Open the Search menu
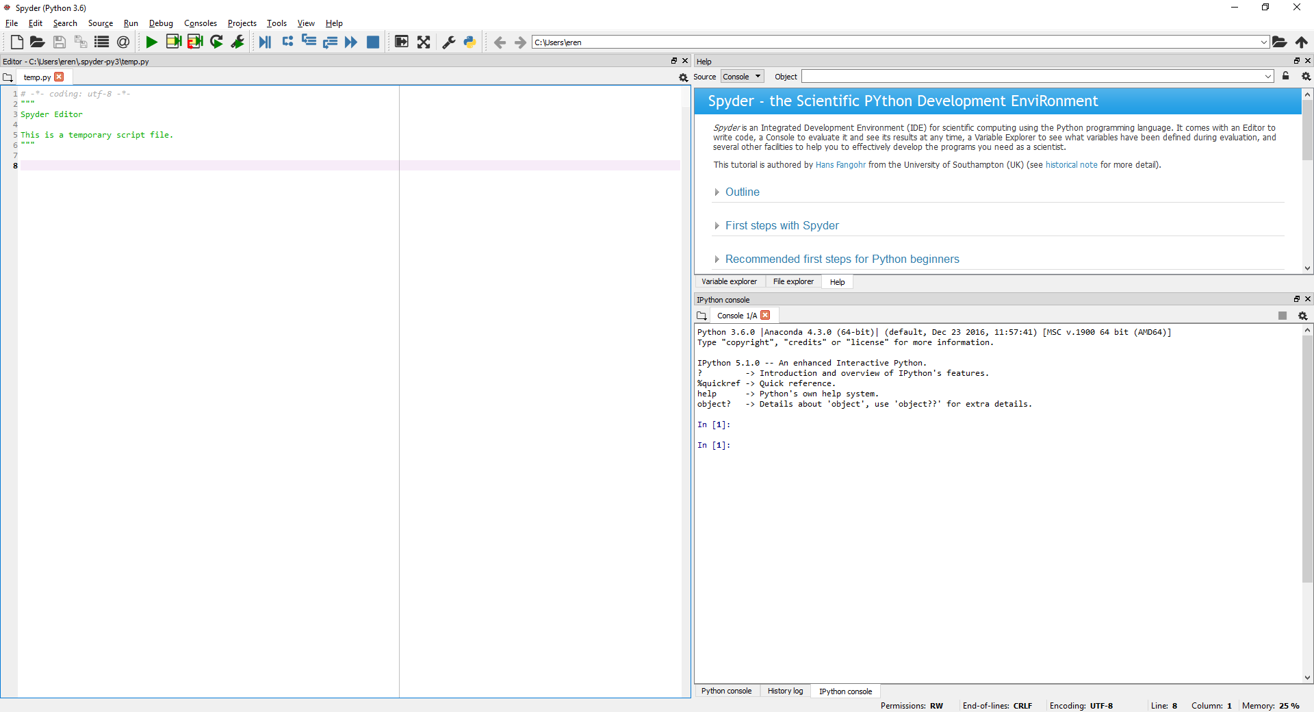 click(65, 23)
